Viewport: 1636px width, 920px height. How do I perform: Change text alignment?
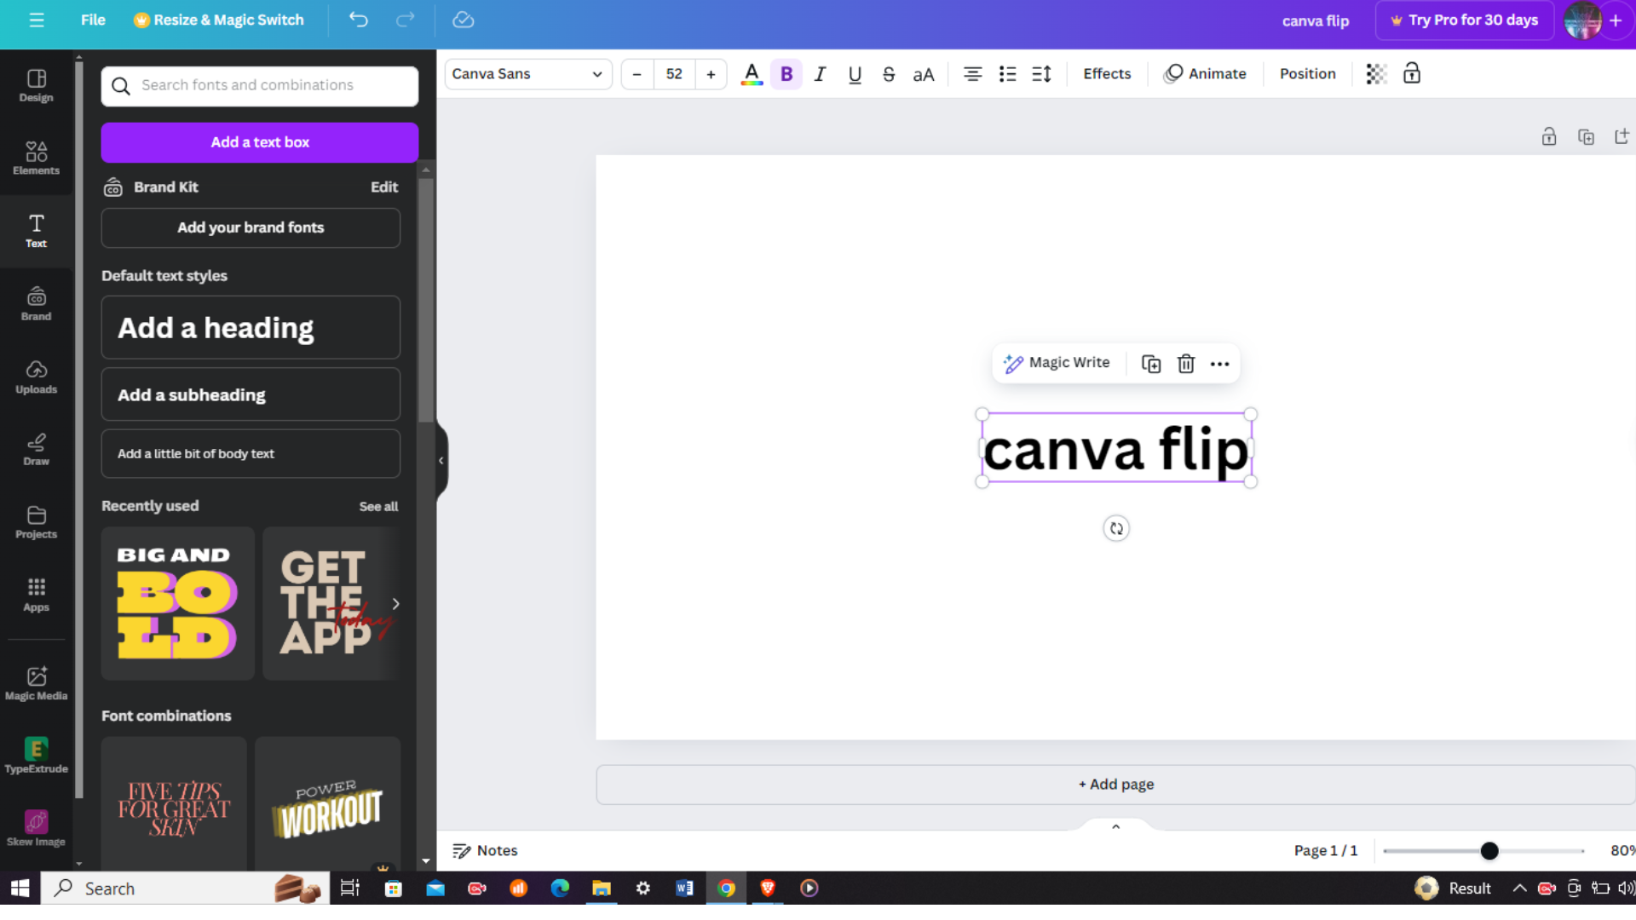[x=972, y=74]
